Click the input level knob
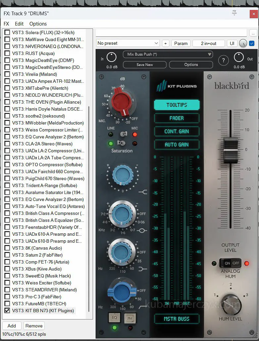 click(111, 57)
